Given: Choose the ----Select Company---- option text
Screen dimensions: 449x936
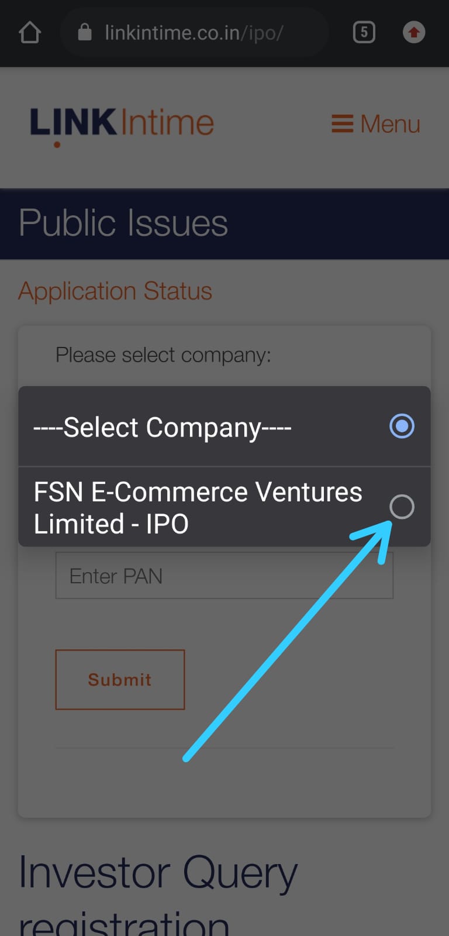Looking at the screenshot, I should tap(162, 427).
